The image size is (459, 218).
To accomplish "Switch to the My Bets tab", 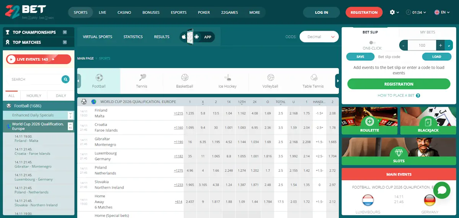I will (428, 32).
